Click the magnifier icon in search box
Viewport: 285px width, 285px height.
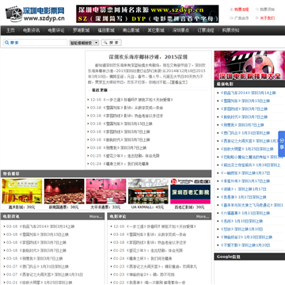[6, 43]
